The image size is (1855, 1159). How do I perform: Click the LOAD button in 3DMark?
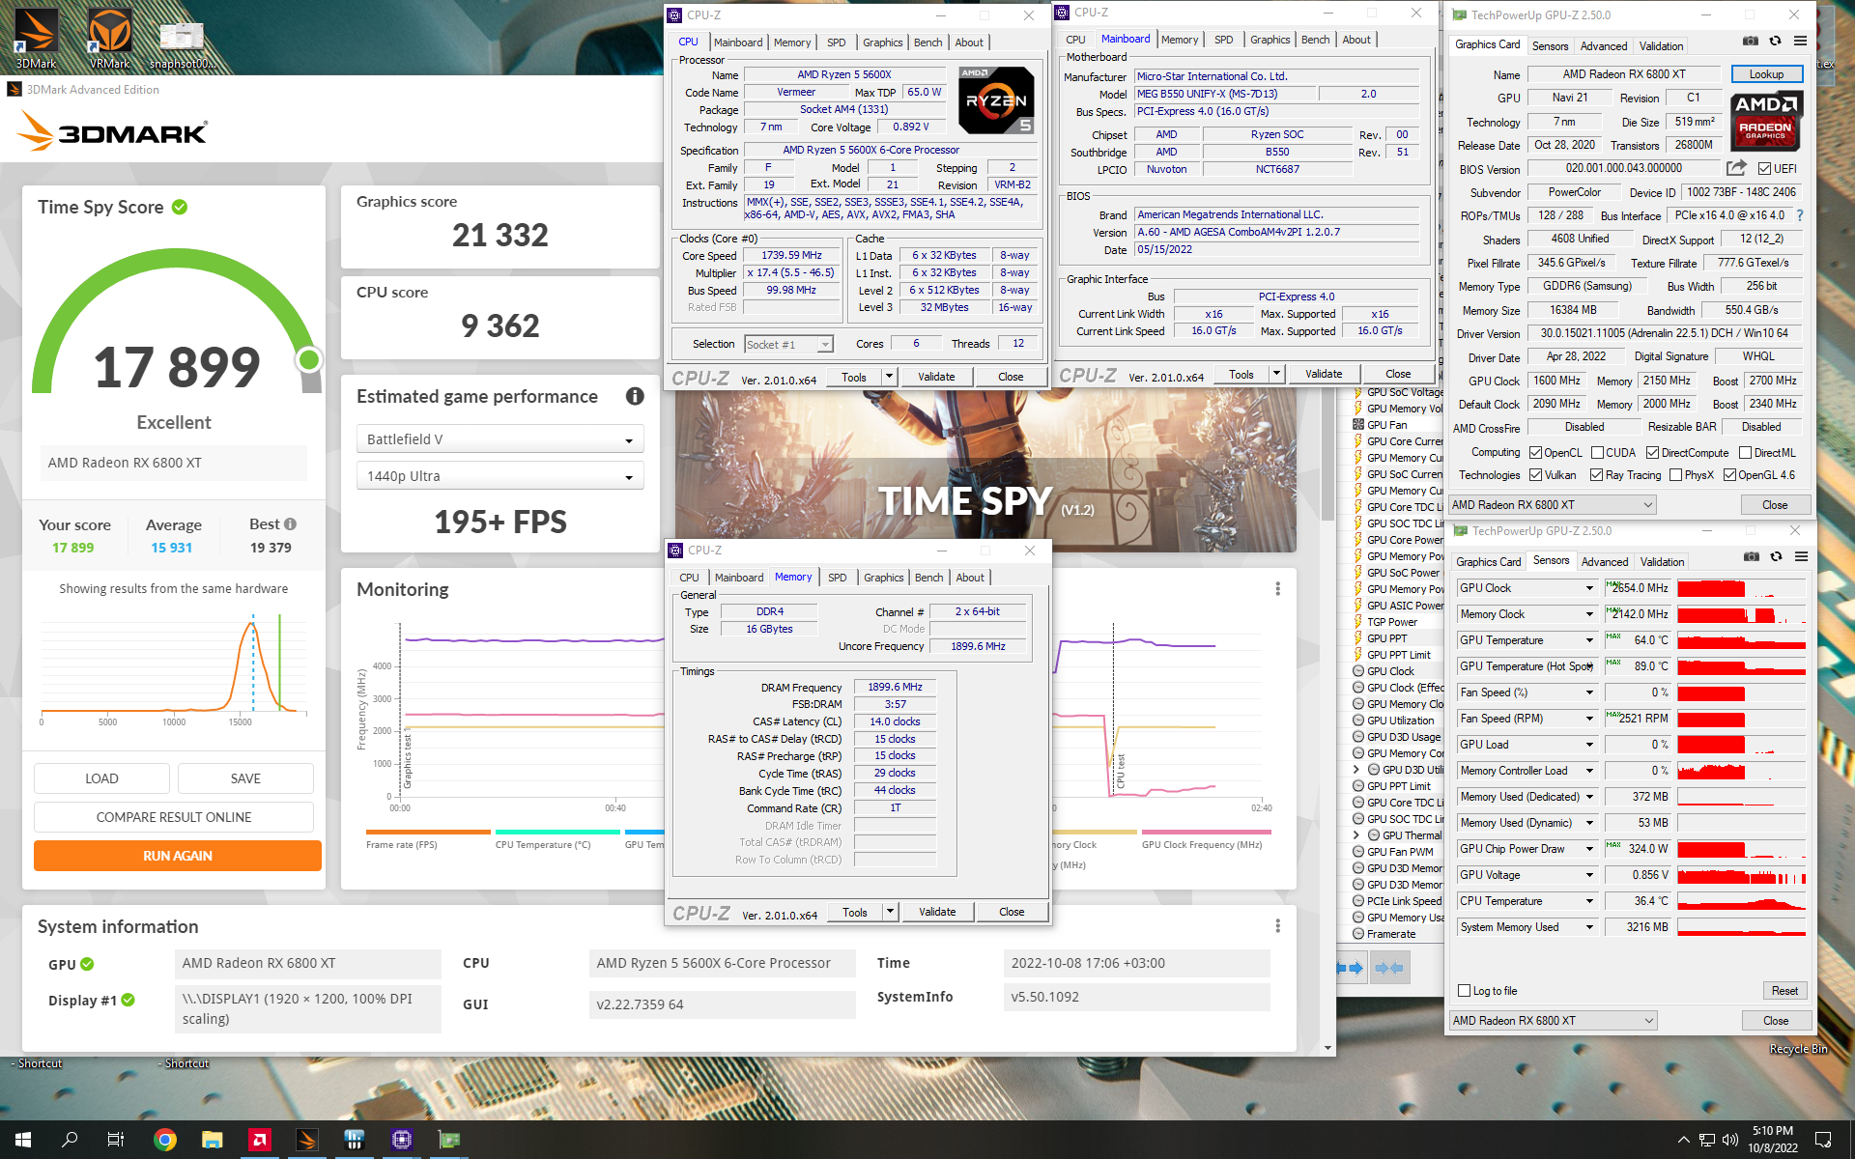pos(101,778)
